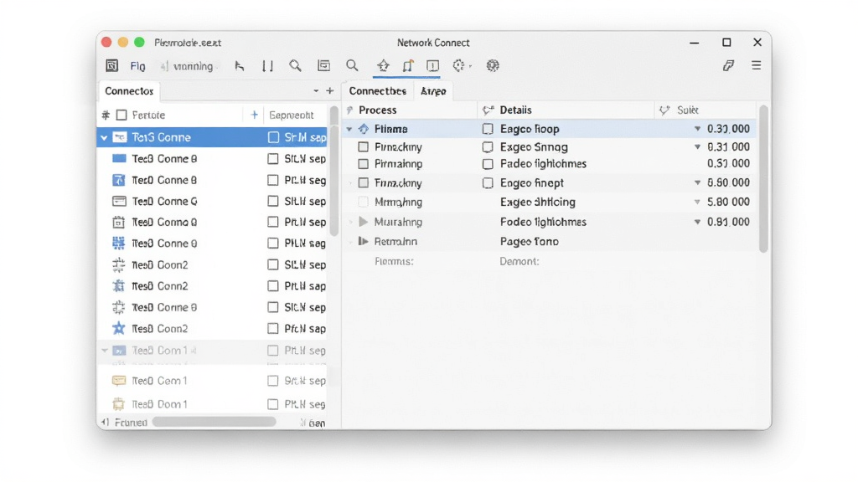Open the dropdown arrow beside 5.80 000
Screen dimensions: 858x482
click(x=698, y=202)
